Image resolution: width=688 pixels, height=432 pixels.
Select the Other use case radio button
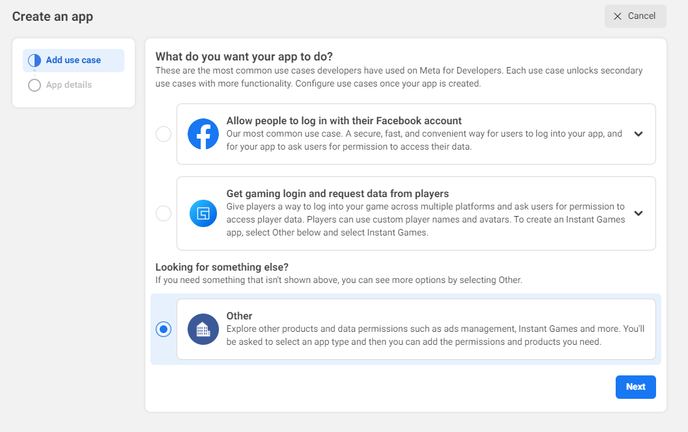coord(164,329)
